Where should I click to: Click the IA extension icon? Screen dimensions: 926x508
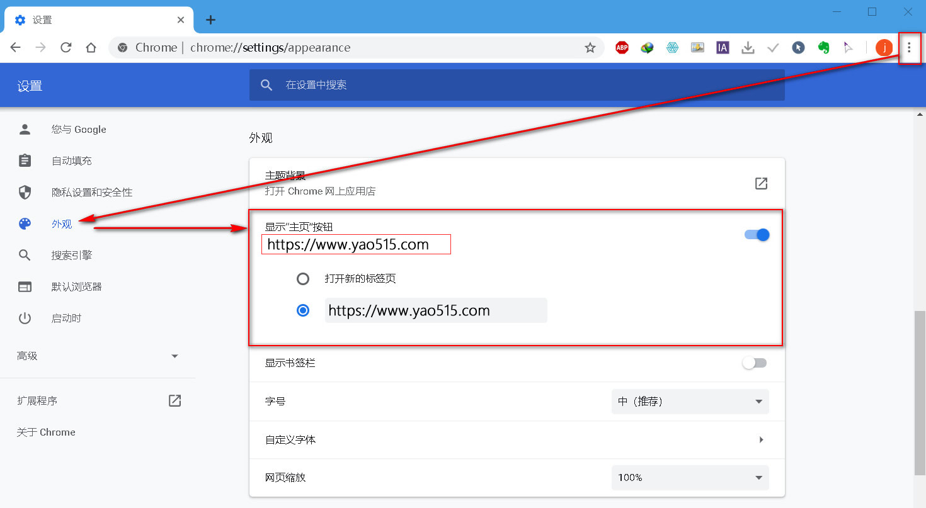[723, 47]
